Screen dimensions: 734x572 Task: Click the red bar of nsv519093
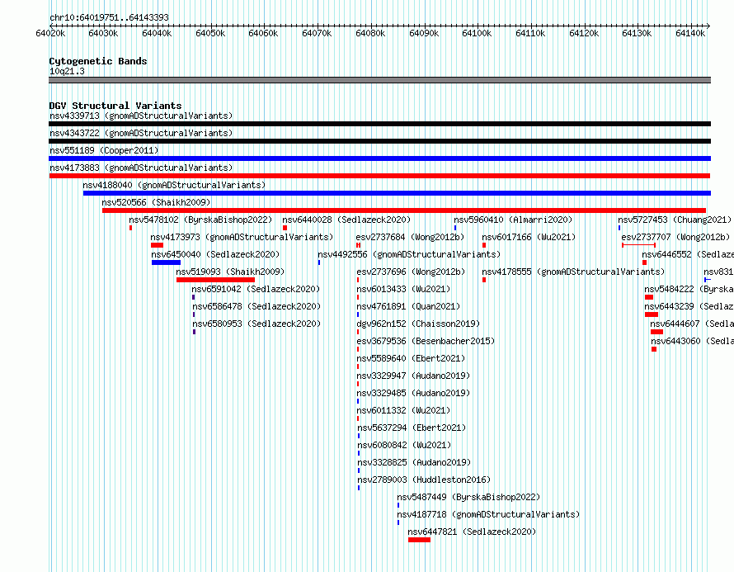(x=215, y=280)
